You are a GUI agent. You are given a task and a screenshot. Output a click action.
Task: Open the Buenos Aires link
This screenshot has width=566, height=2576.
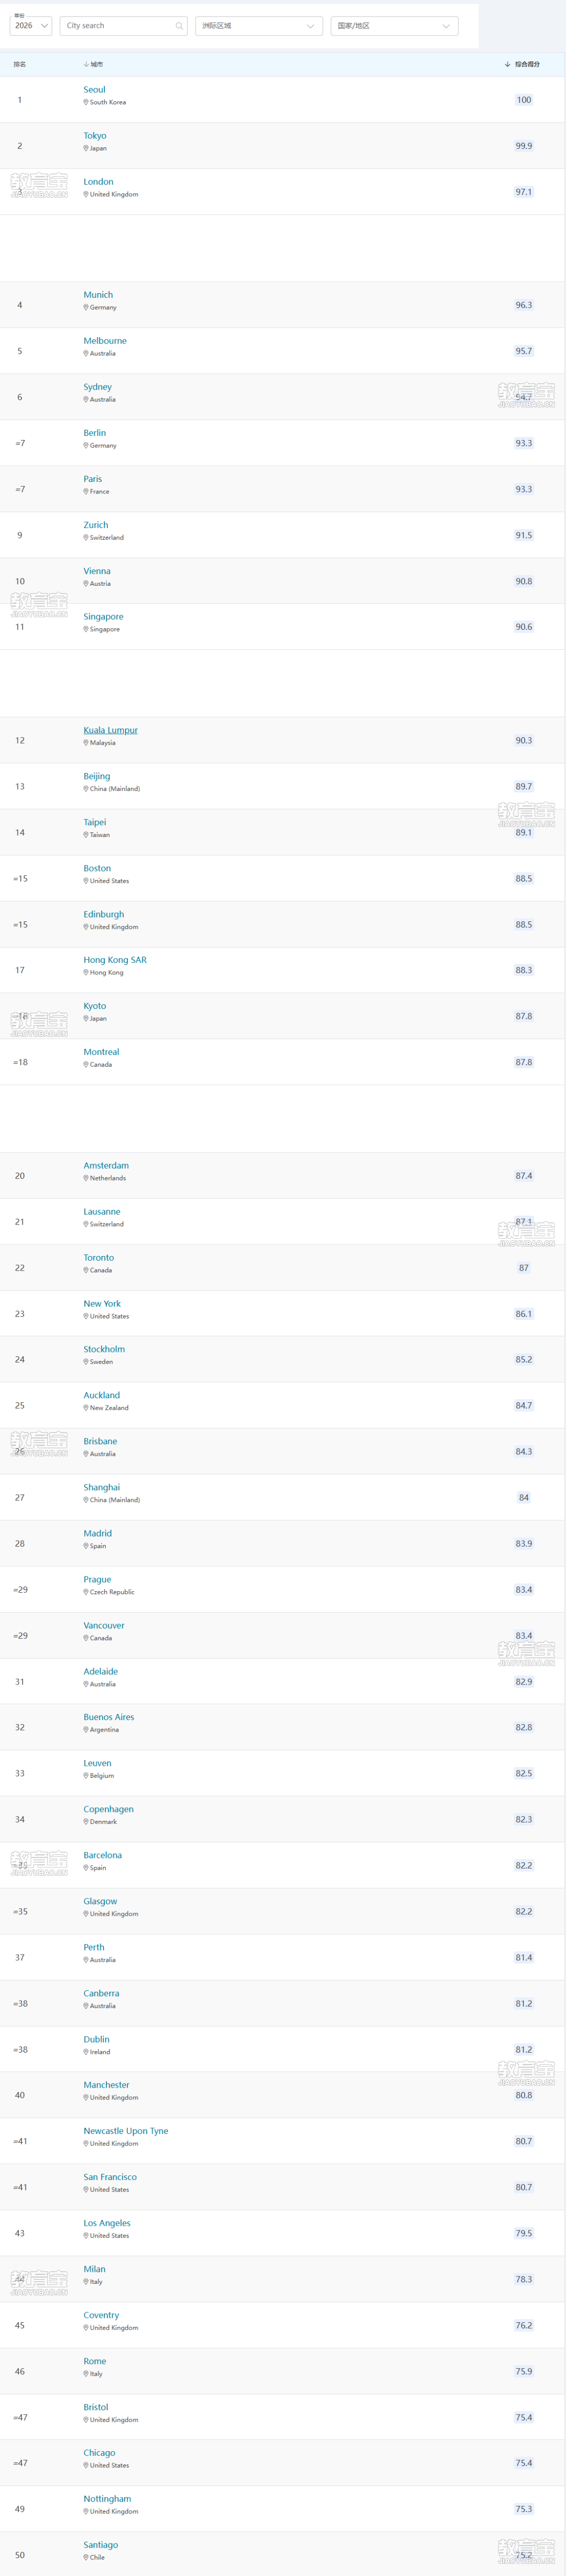[109, 1717]
